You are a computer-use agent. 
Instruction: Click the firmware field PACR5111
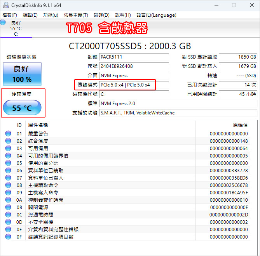click(x=134, y=57)
